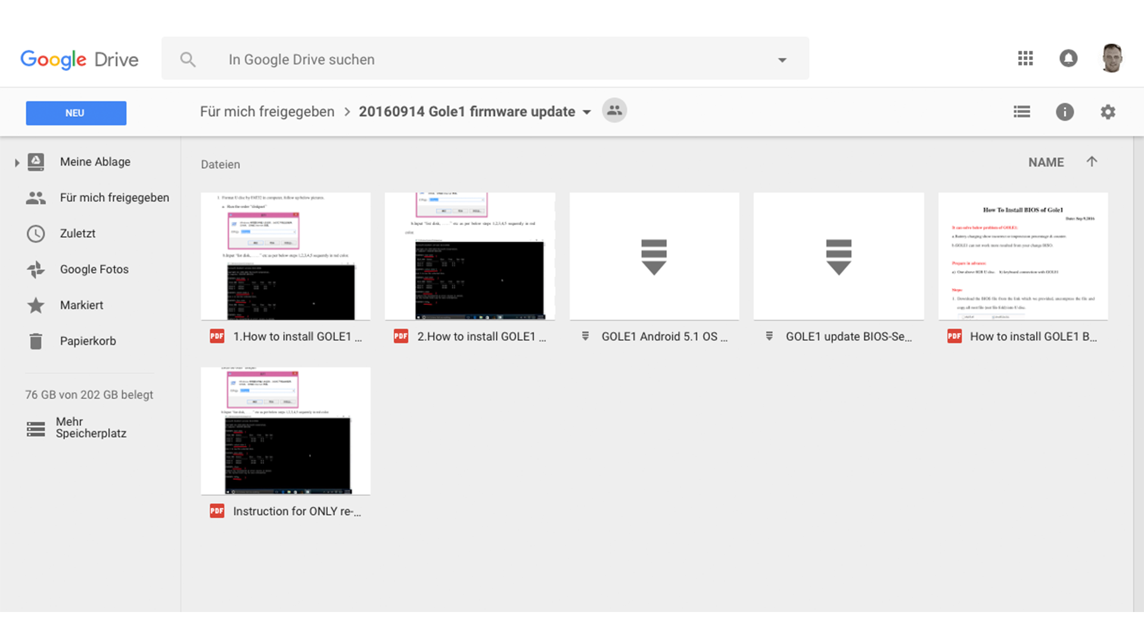The image size is (1144, 643).
Task: Click the archive icon of GOLE1 Android 5.1 OS
Action: click(585, 336)
